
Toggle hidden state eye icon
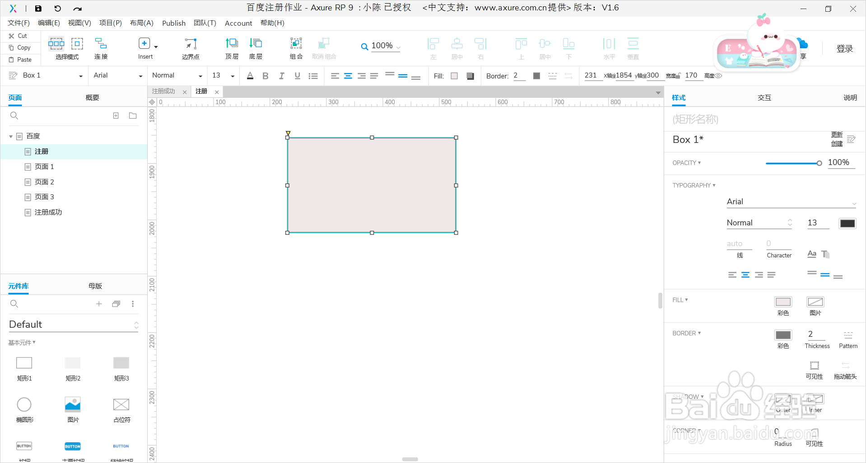tap(718, 76)
